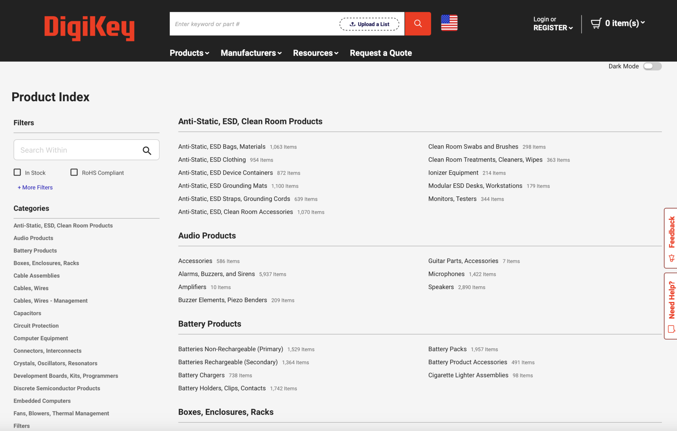The image size is (677, 431).
Task: Open Monitors, Testers link
Action: [452, 199]
